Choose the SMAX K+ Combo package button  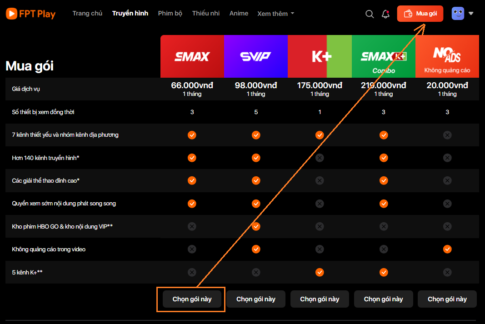(384, 299)
